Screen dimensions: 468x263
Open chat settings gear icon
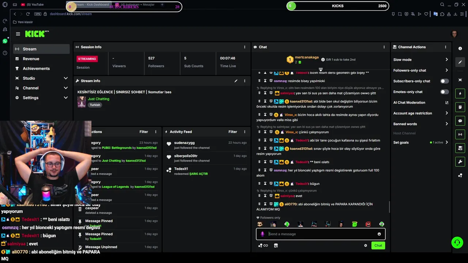(x=365, y=245)
